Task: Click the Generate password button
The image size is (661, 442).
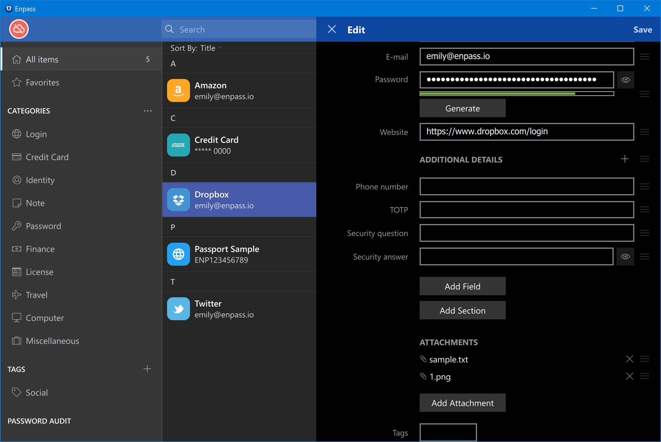Action: click(462, 108)
